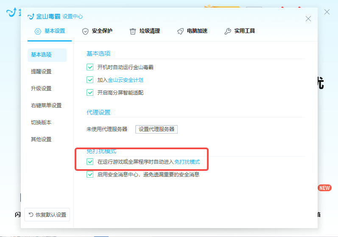The image size is (338, 237).
Task: Select 提醒设置 in the sidebar
Action: [x=41, y=71]
